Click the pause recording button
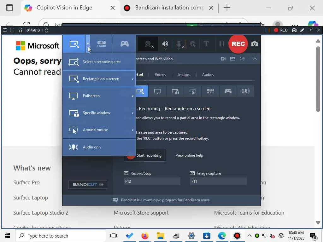The image size is (323, 242). (x=221, y=44)
